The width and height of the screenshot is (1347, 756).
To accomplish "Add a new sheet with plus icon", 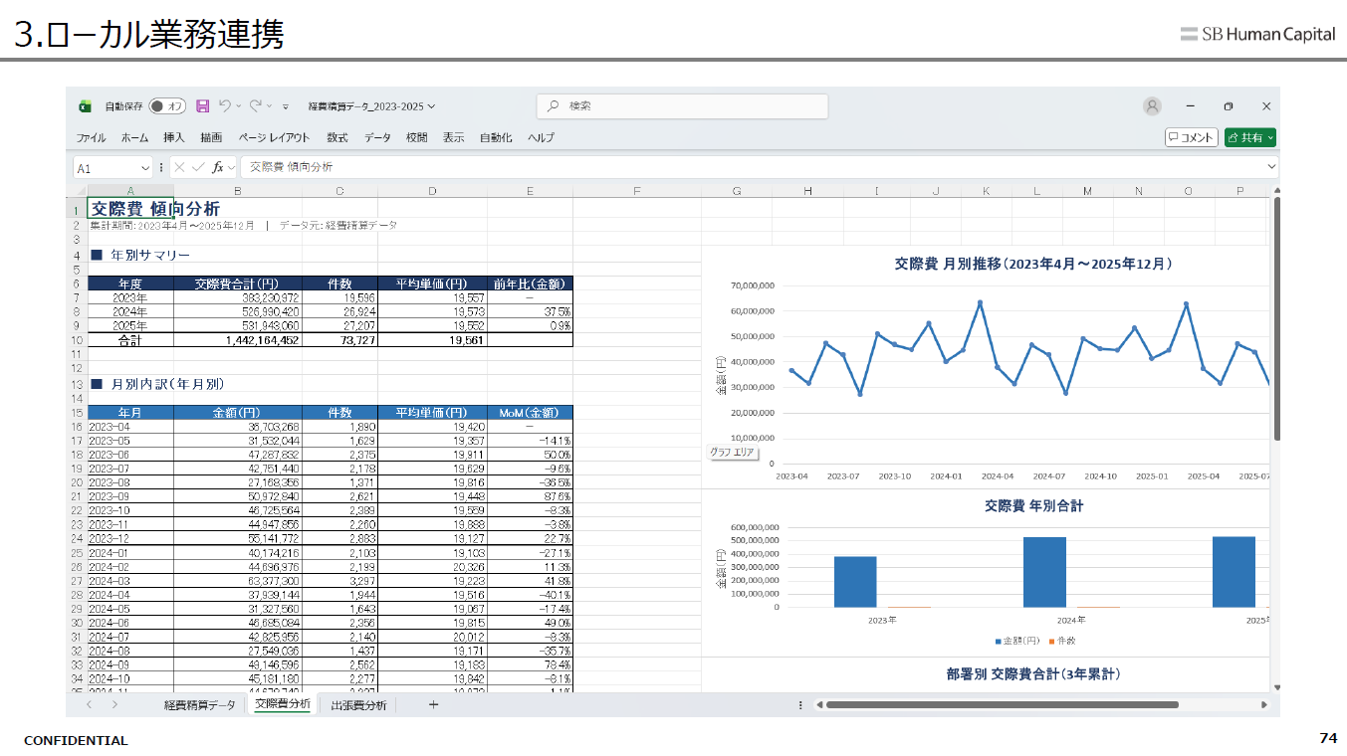I will coord(433,704).
